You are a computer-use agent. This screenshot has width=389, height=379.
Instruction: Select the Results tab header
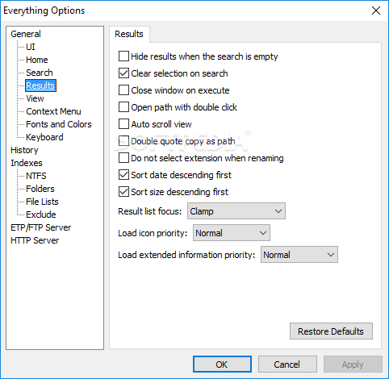point(129,34)
